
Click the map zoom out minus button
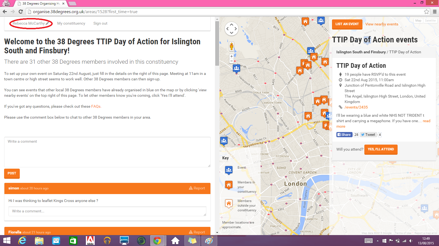(x=232, y=61)
